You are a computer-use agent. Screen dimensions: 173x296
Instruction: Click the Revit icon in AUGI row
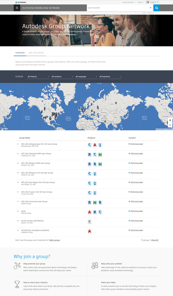[95, 212]
